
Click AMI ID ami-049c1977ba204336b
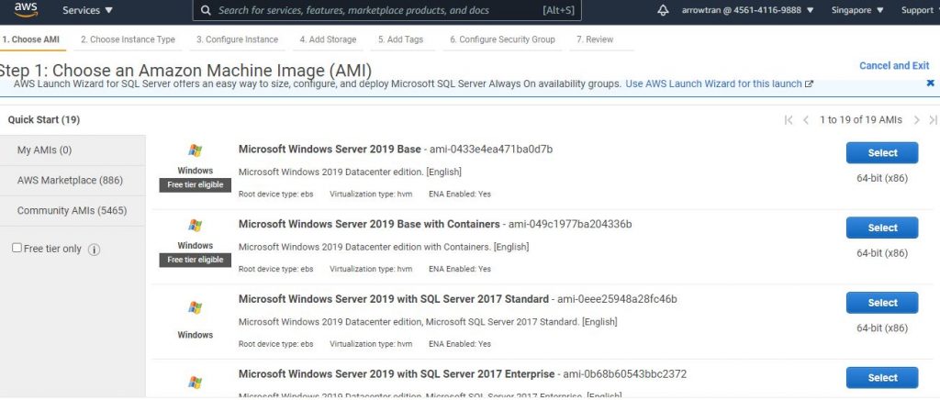570,224
